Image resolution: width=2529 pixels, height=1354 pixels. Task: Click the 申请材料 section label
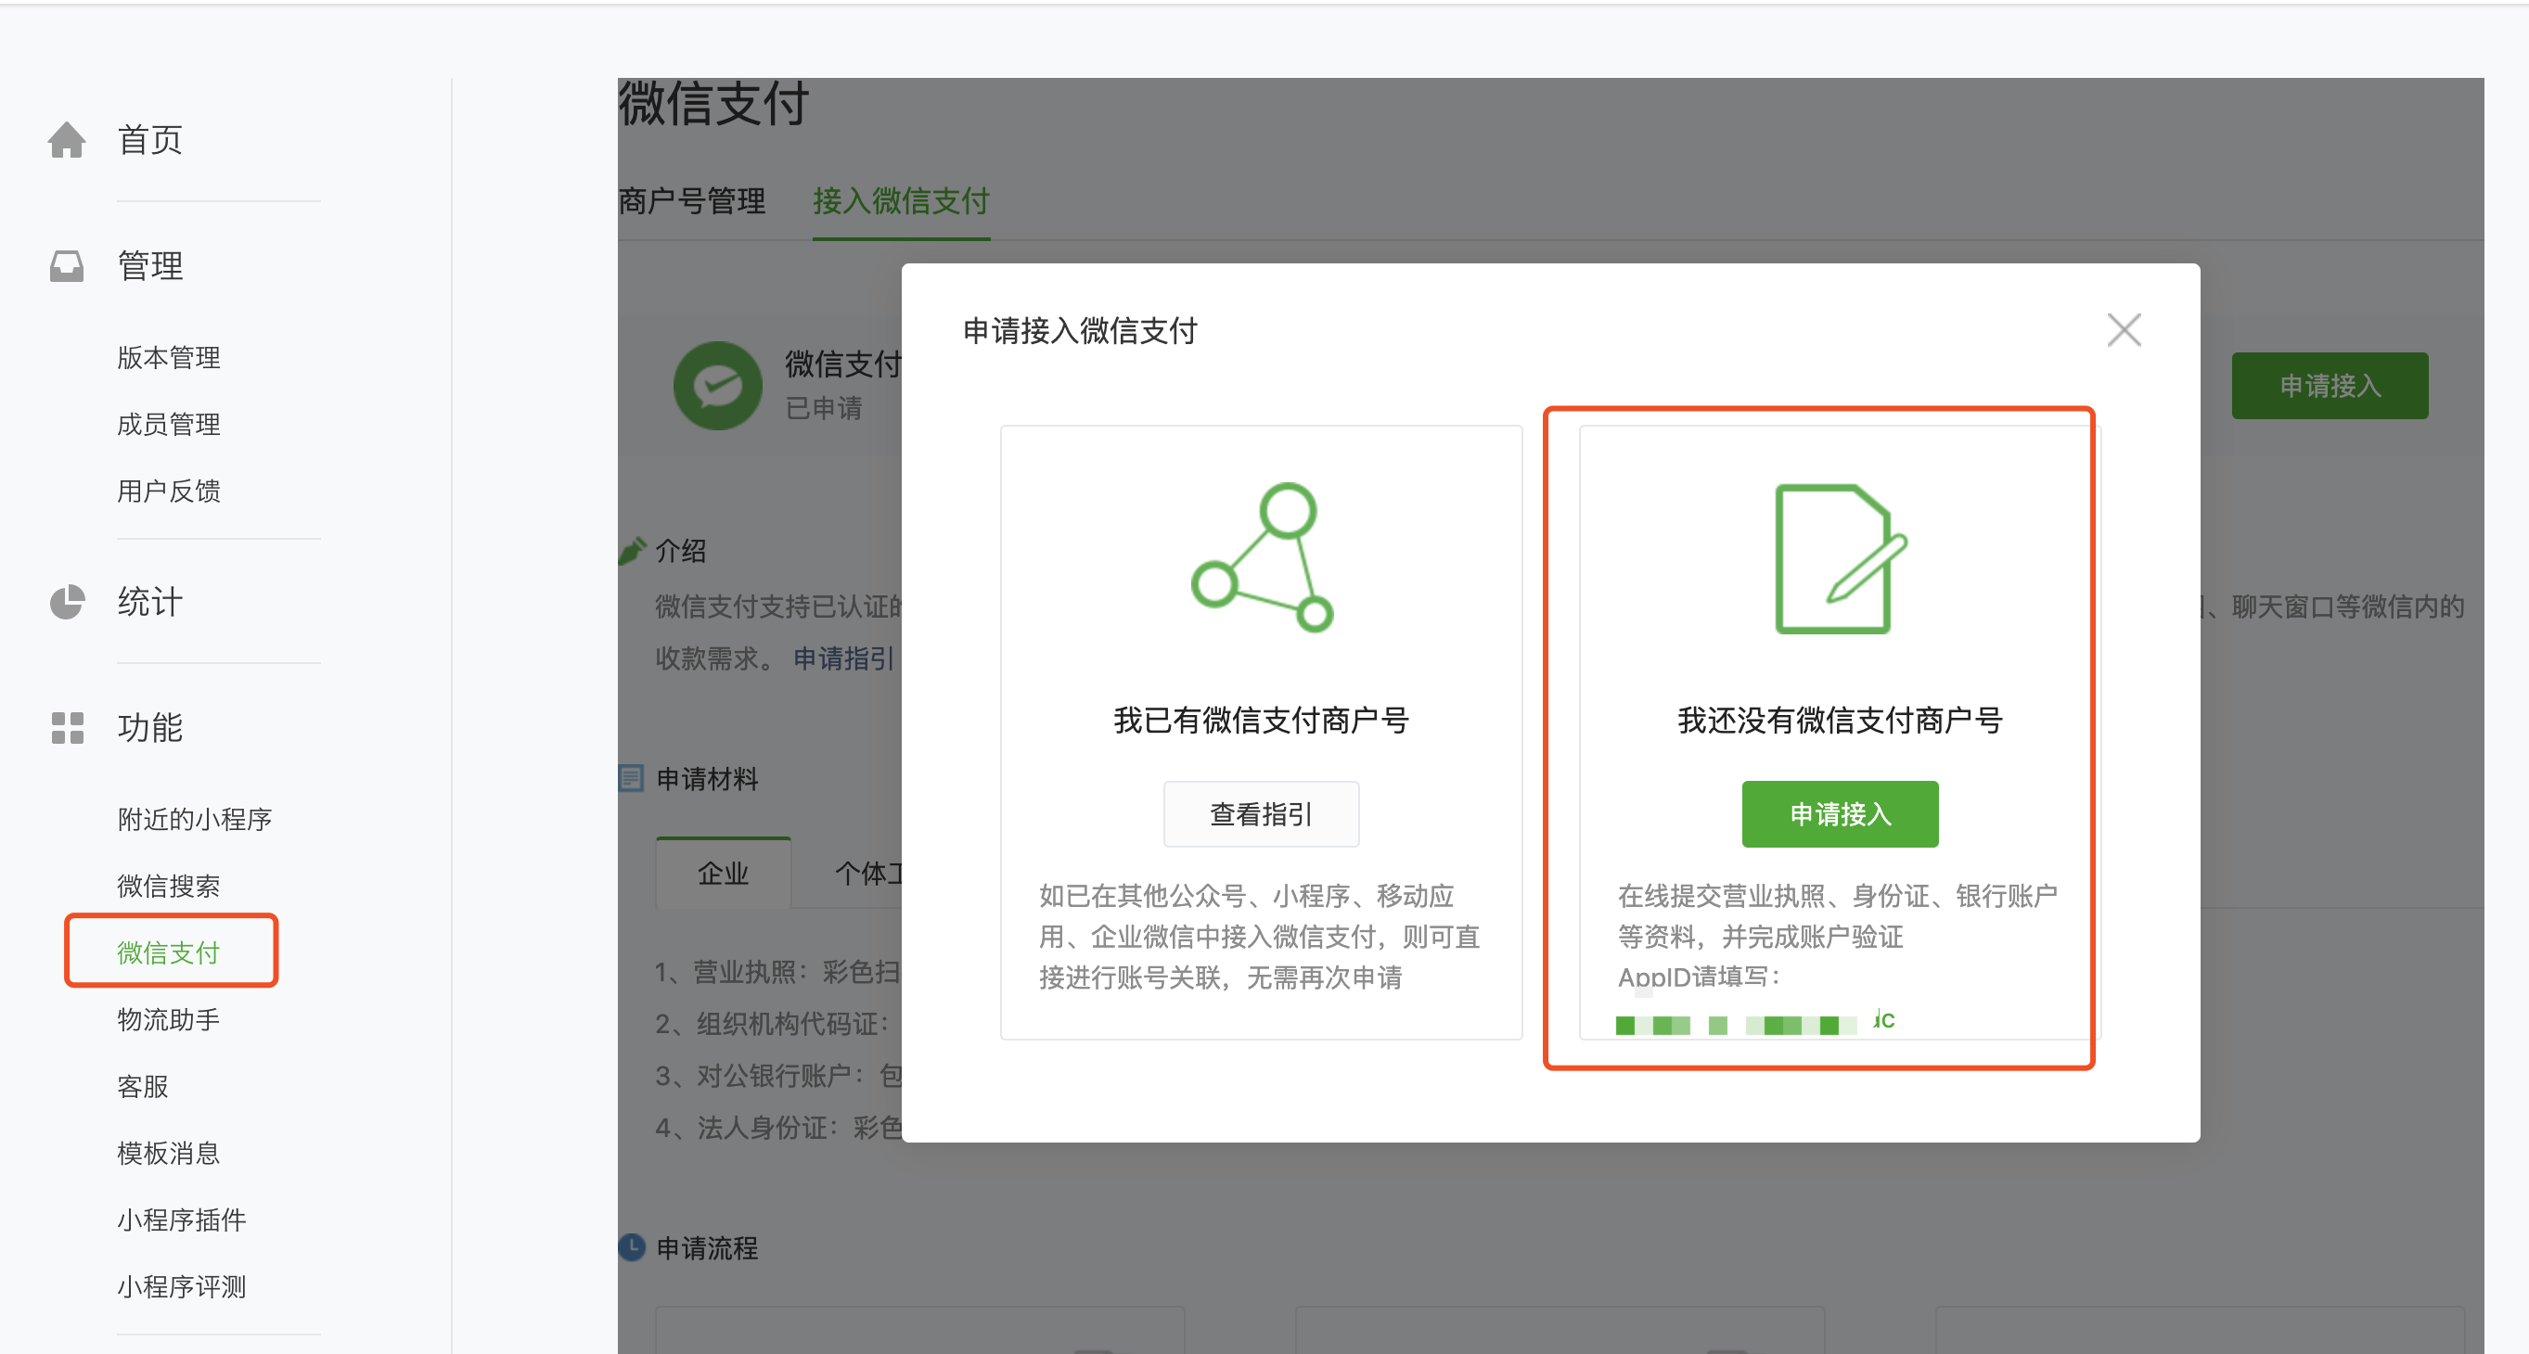point(707,779)
